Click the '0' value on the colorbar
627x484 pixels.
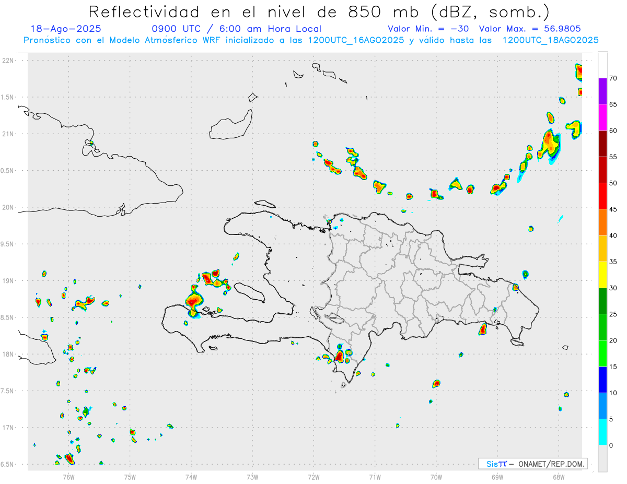pos(611,445)
